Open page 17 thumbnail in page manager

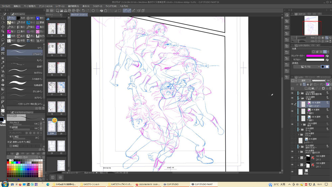[52, 87]
